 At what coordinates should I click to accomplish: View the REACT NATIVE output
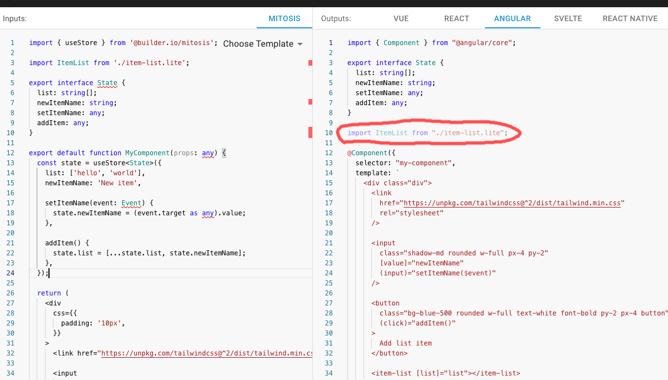tap(630, 18)
